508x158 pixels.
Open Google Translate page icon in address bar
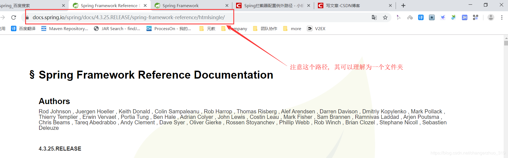[374, 18]
